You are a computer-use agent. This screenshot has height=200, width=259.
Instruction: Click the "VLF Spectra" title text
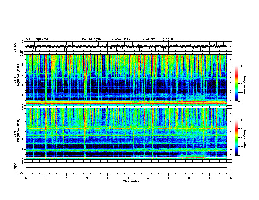[x=37, y=39]
